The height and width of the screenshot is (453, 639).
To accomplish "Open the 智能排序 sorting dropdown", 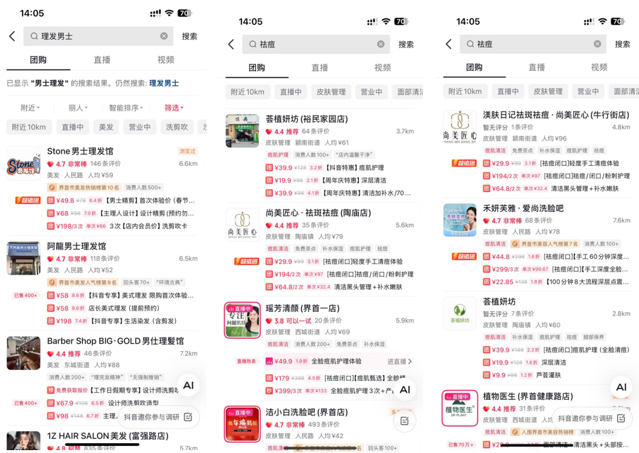I will tap(126, 108).
